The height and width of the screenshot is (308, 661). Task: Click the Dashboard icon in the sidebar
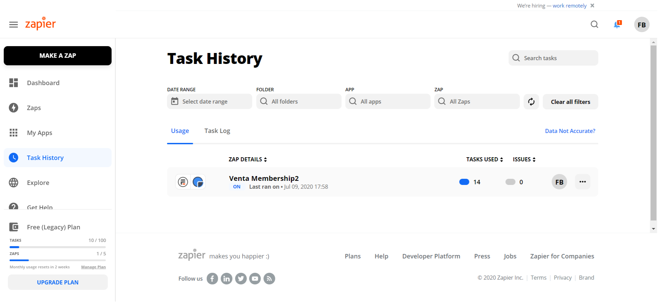pyautogui.click(x=13, y=83)
